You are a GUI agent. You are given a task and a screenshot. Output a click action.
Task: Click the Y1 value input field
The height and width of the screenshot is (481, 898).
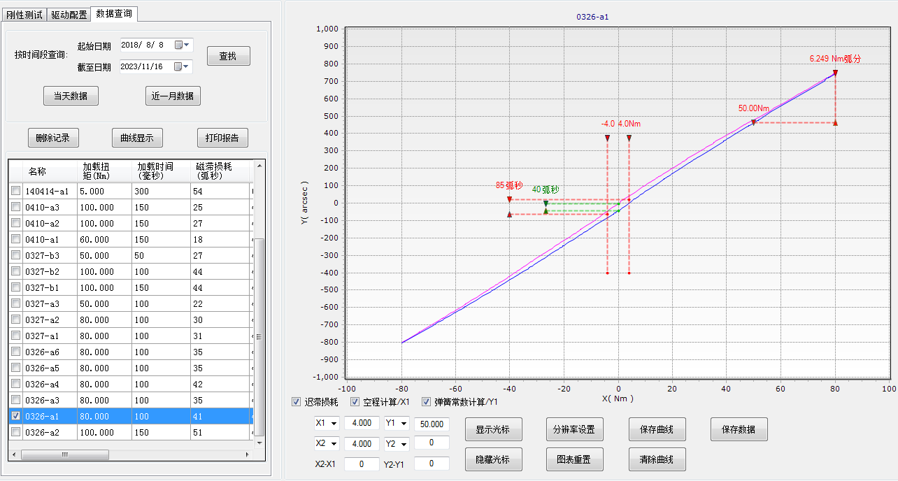point(432,424)
